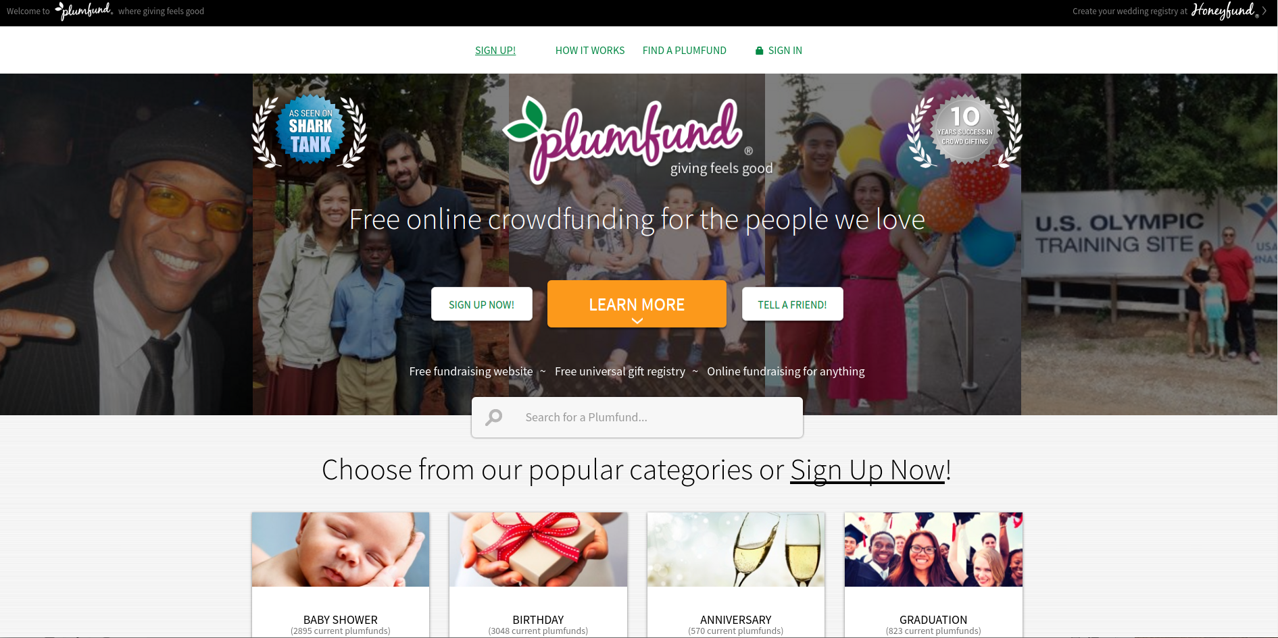Click the As Seen On Shark Tank badge
This screenshot has width=1278, height=638.
point(310,131)
